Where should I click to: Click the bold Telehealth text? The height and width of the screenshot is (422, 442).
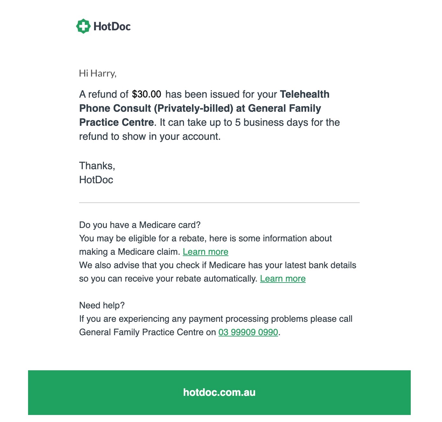tap(305, 94)
